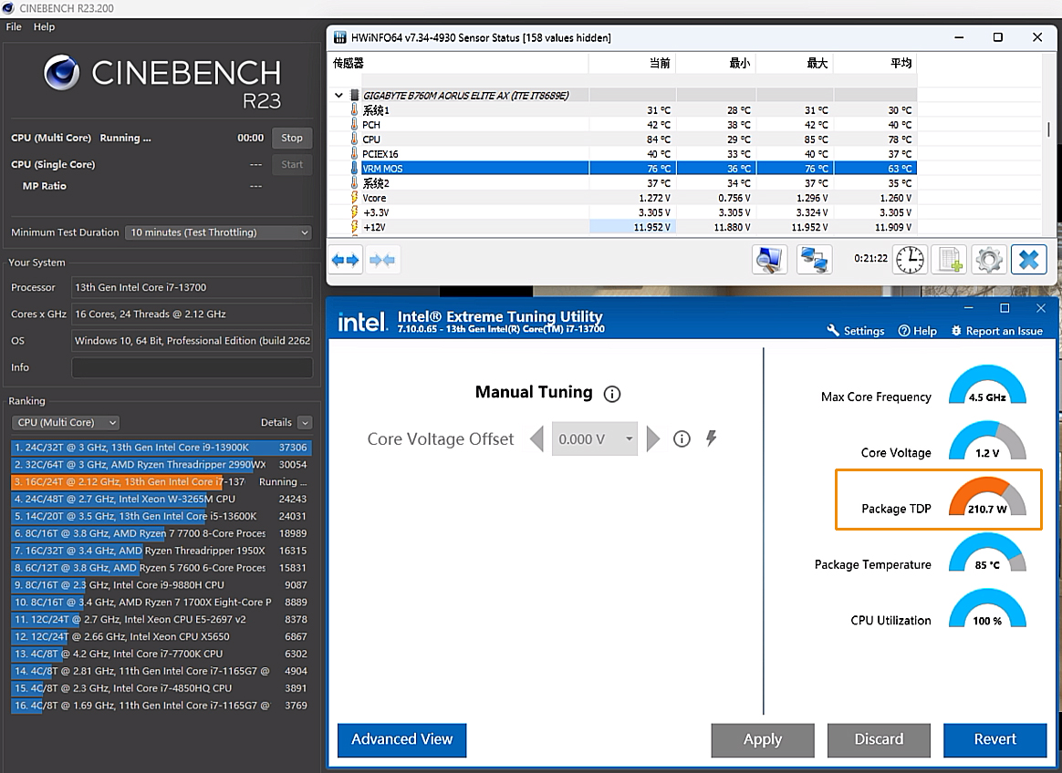The width and height of the screenshot is (1062, 773).
Task: Click the Advanced View button
Action: pos(401,739)
